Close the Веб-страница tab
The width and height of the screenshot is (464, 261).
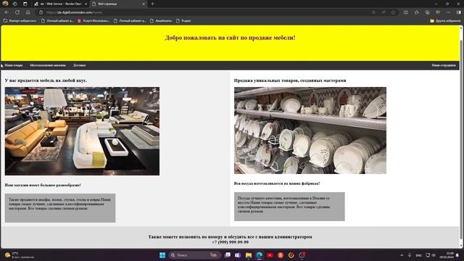pyautogui.click(x=144, y=4)
